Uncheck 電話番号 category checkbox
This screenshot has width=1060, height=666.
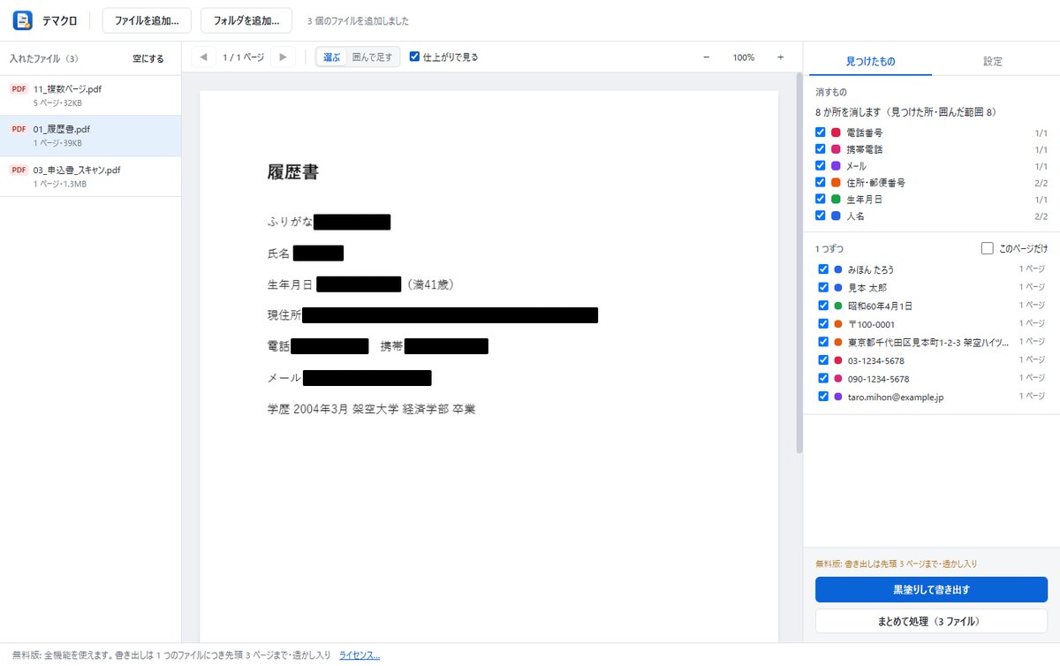coord(821,132)
